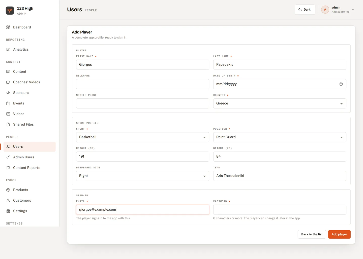The height and width of the screenshot is (259, 363).
Task: Click the Admin Users key icon
Action: coord(8,157)
